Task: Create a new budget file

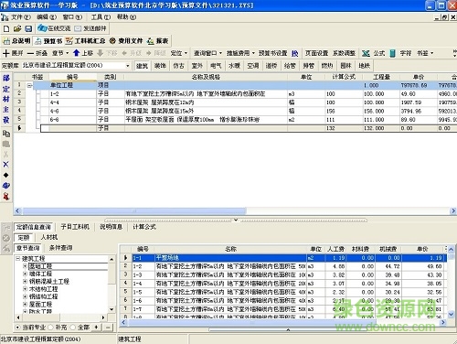Action: 6,29
